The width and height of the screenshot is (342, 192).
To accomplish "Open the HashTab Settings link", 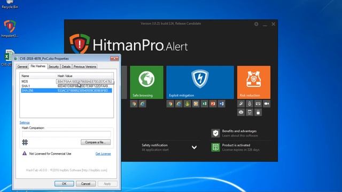I will point(25,123).
